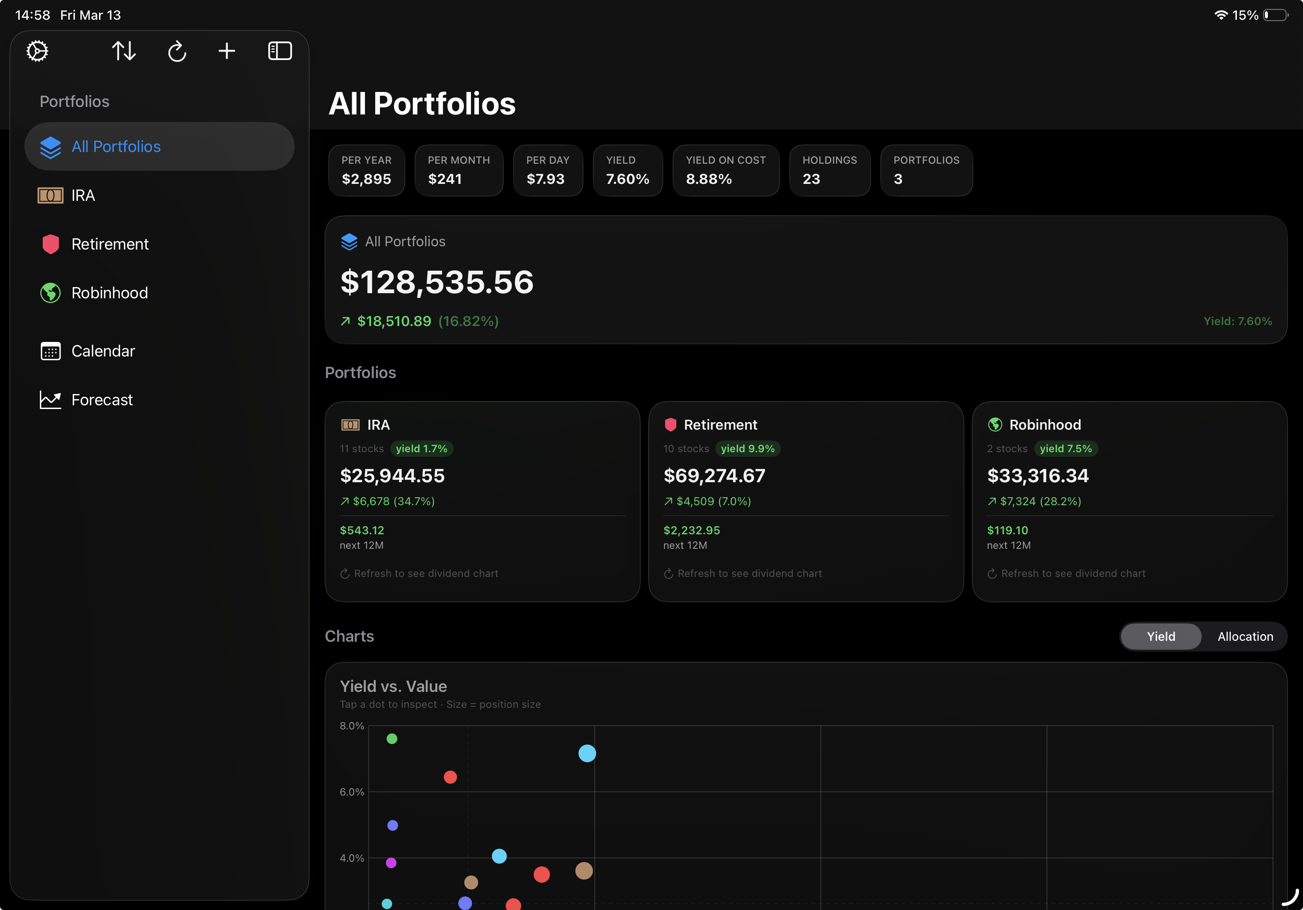Tap the Retirement portfolio shield icon
The width and height of the screenshot is (1303, 910).
coord(50,244)
